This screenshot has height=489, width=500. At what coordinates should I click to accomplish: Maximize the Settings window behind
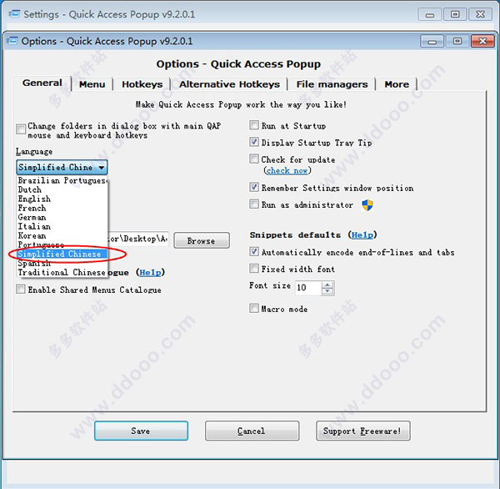click(455, 14)
